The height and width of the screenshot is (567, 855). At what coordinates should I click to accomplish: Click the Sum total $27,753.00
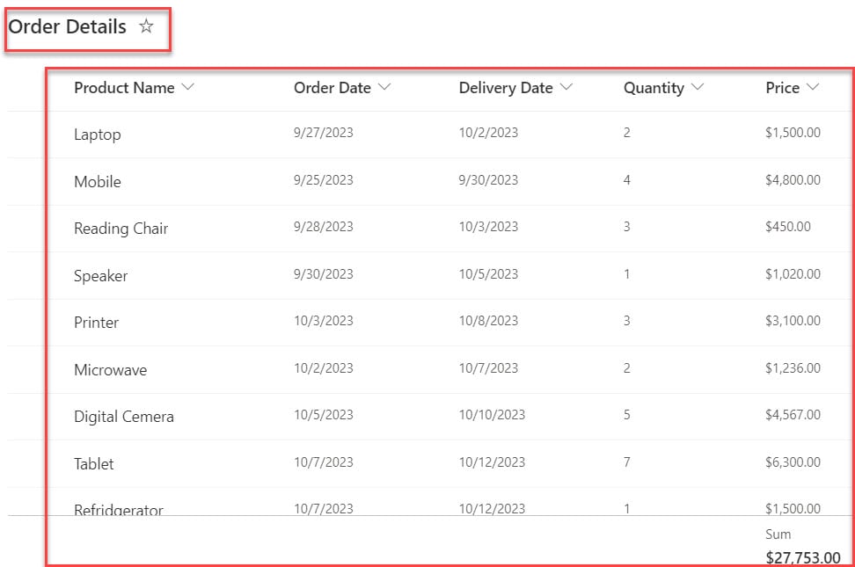[802, 557]
